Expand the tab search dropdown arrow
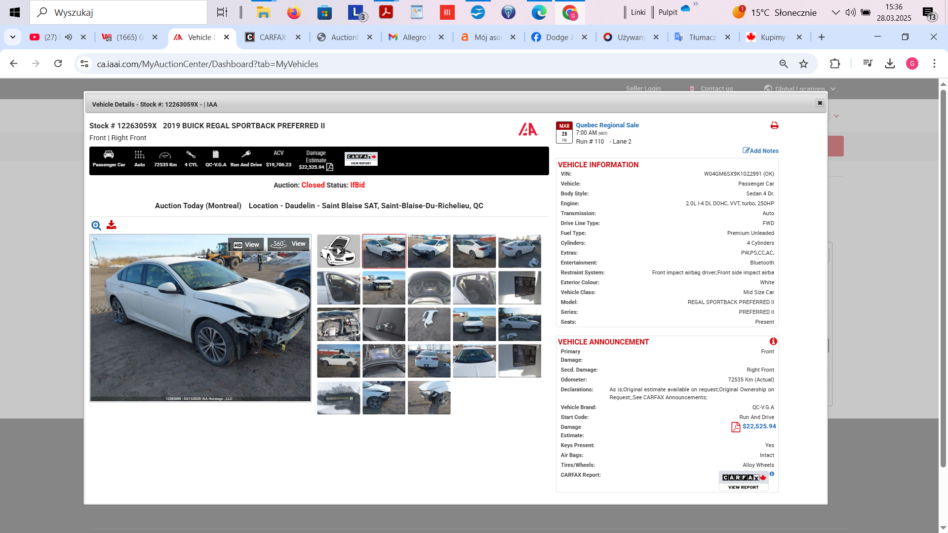The image size is (948, 533). tap(13, 37)
